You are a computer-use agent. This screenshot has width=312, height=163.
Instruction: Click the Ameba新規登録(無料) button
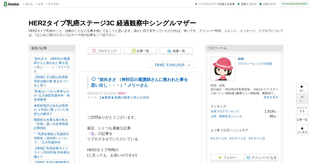(x=295, y=4)
